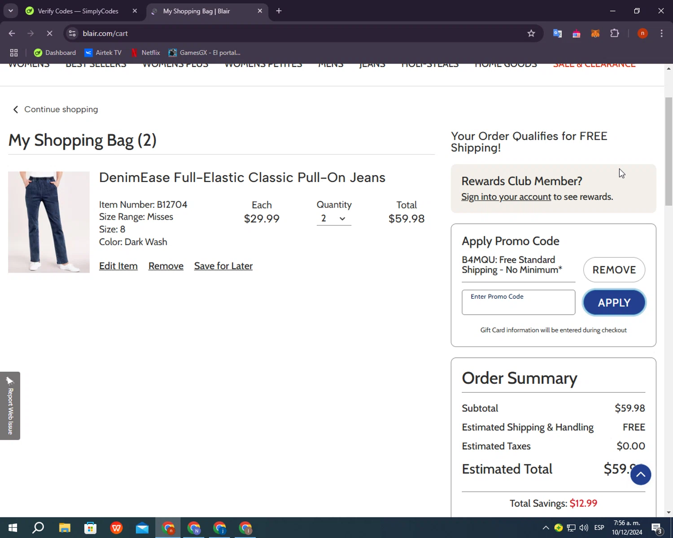Open the Report Web Issue side tab
Viewport: 673px width, 538px height.
pos(10,406)
